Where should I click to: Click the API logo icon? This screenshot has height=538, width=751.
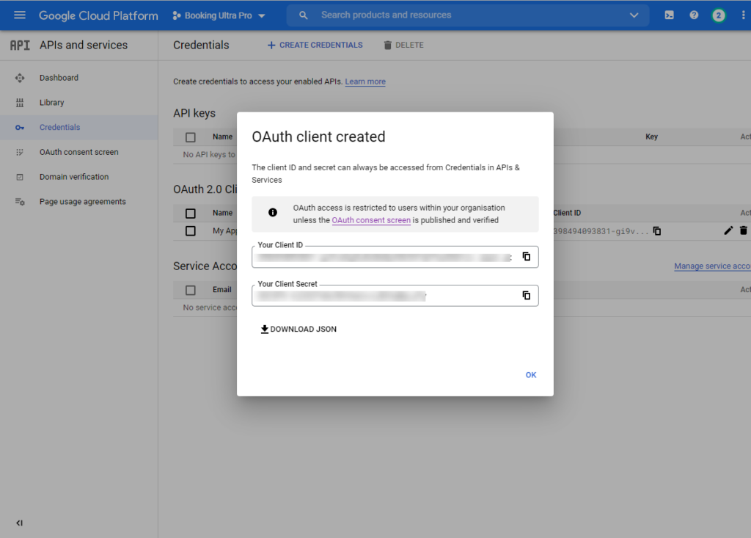[20, 45]
